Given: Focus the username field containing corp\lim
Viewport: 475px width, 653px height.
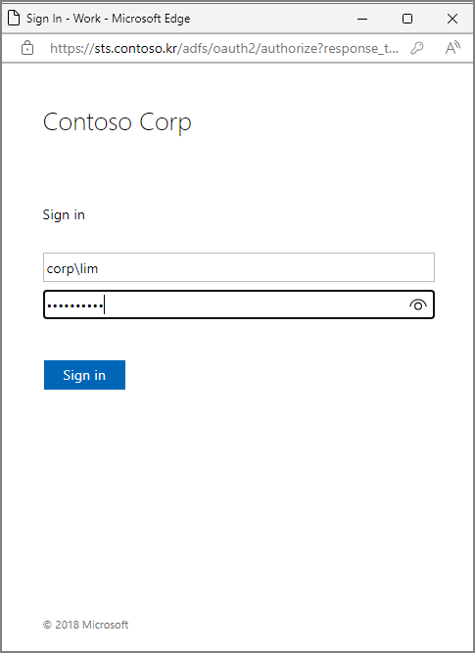Looking at the screenshot, I should pos(239,267).
